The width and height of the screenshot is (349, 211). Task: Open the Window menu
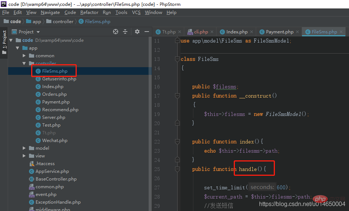pos(153,12)
